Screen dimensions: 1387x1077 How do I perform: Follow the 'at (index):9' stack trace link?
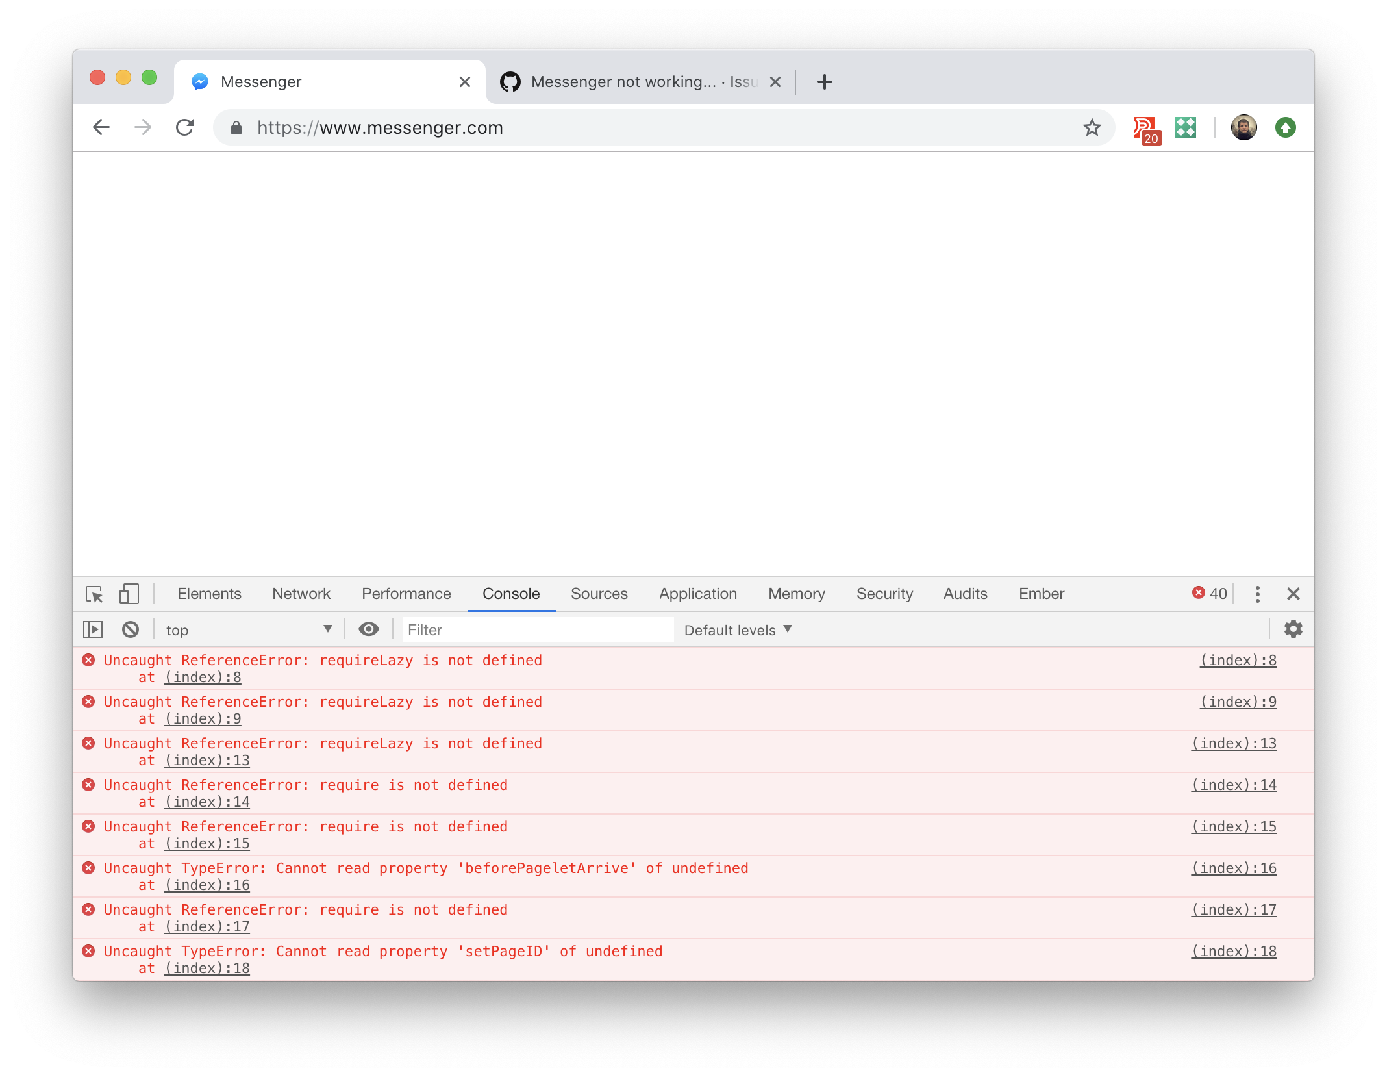(203, 719)
